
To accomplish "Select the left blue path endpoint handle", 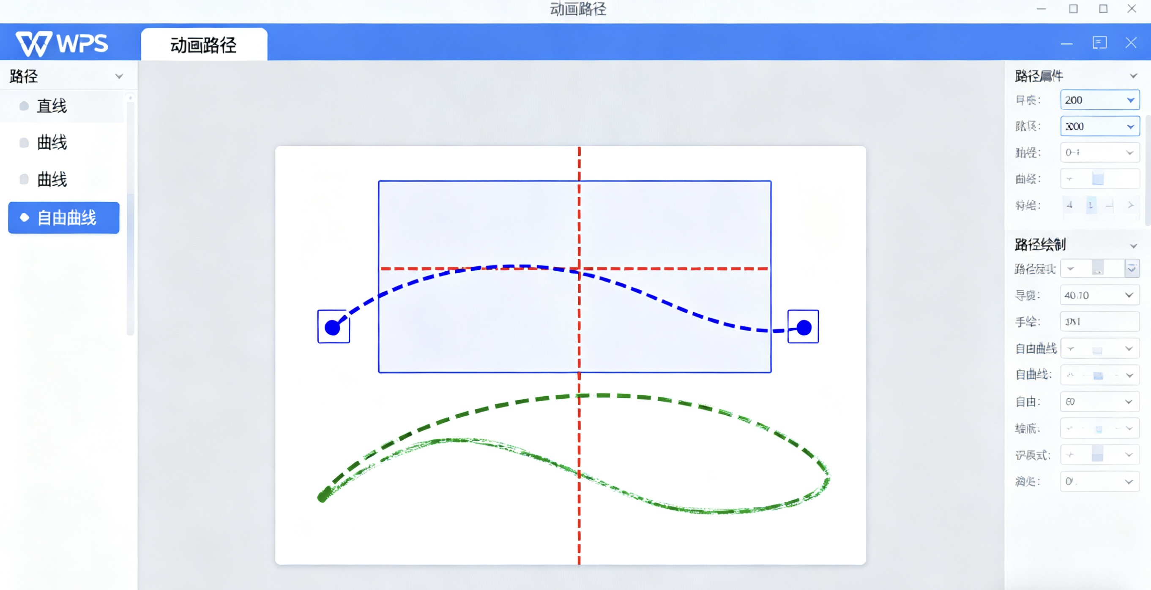I will [333, 327].
